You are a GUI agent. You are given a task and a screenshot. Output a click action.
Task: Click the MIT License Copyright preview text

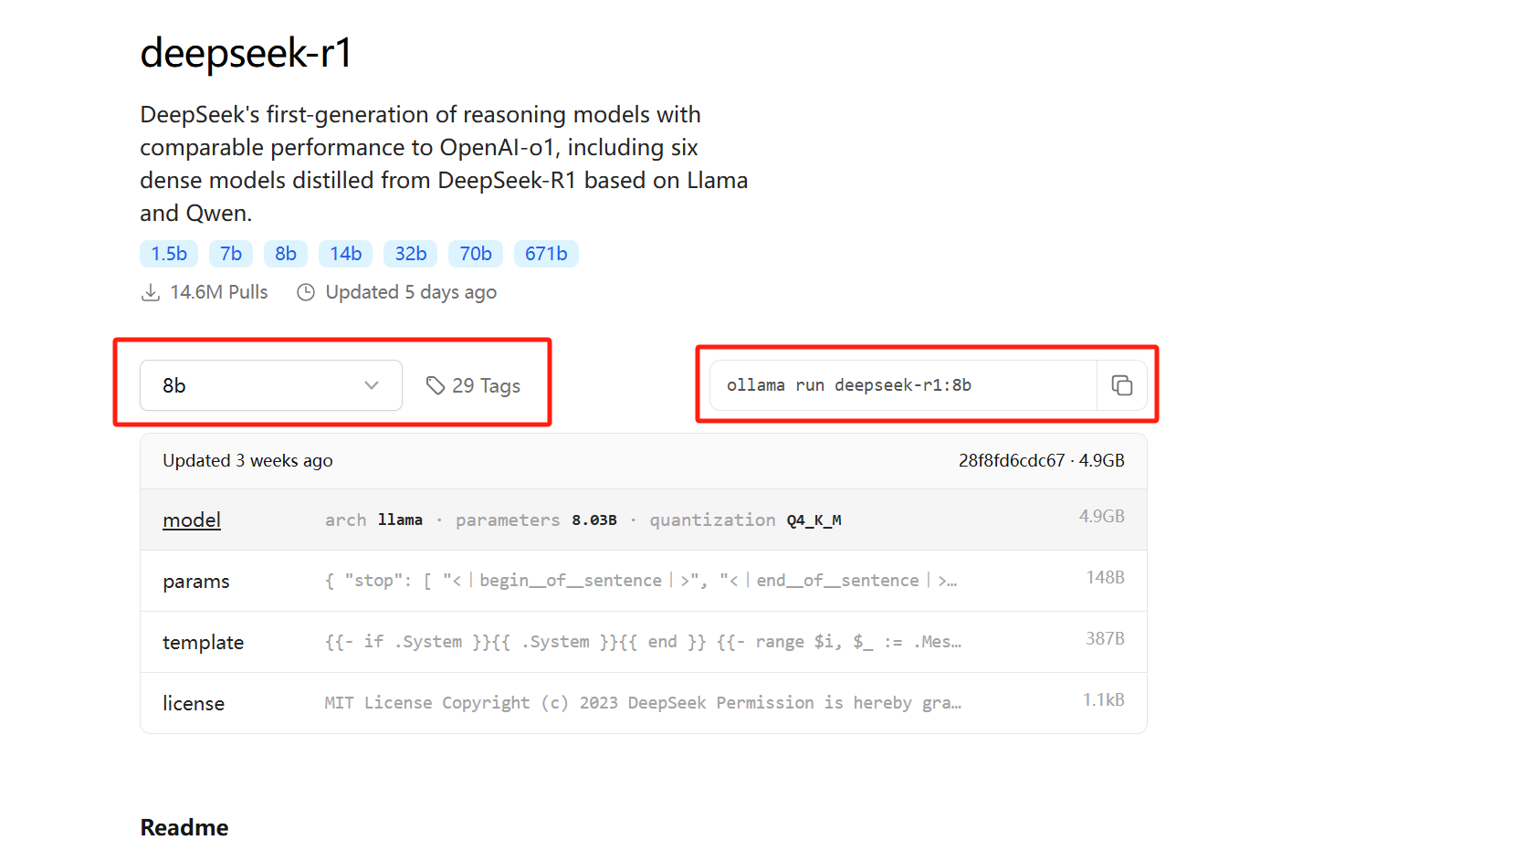tap(643, 703)
